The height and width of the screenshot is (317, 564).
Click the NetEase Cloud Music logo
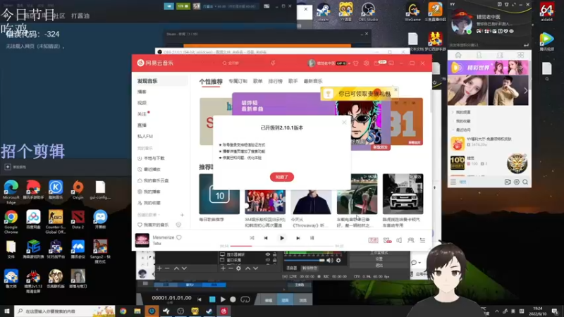[155, 63]
